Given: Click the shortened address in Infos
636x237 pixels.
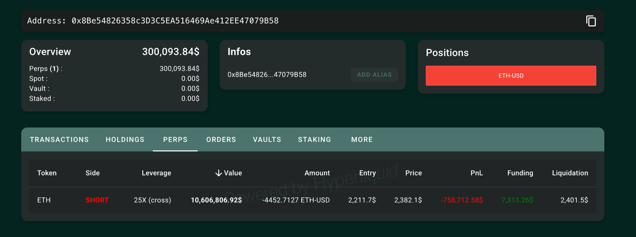Looking at the screenshot, I should [x=267, y=75].
